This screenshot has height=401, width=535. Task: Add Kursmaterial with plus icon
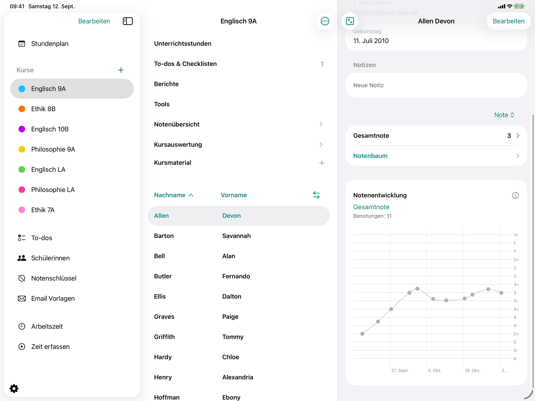[x=322, y=163]
